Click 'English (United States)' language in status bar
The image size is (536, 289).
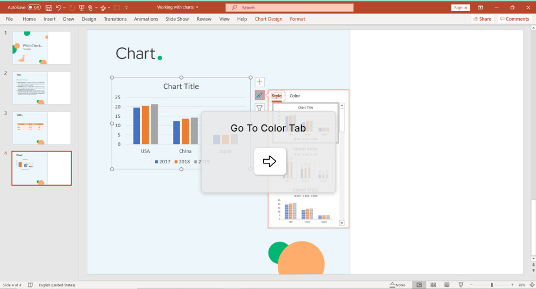point(57,285)
